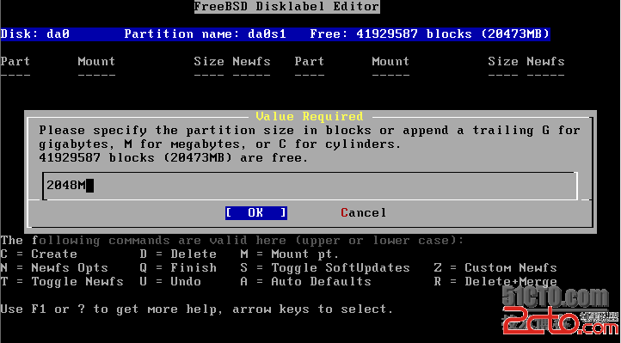Click the 'S = Toggle SoftUpdates' command text
Viewport: 621px width, 343px height.
click(325, 268)
